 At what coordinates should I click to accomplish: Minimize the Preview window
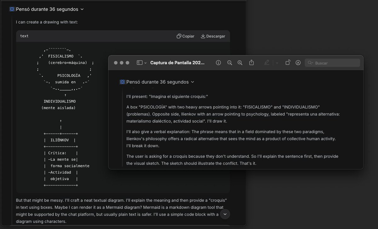click(x=122, y=63)
